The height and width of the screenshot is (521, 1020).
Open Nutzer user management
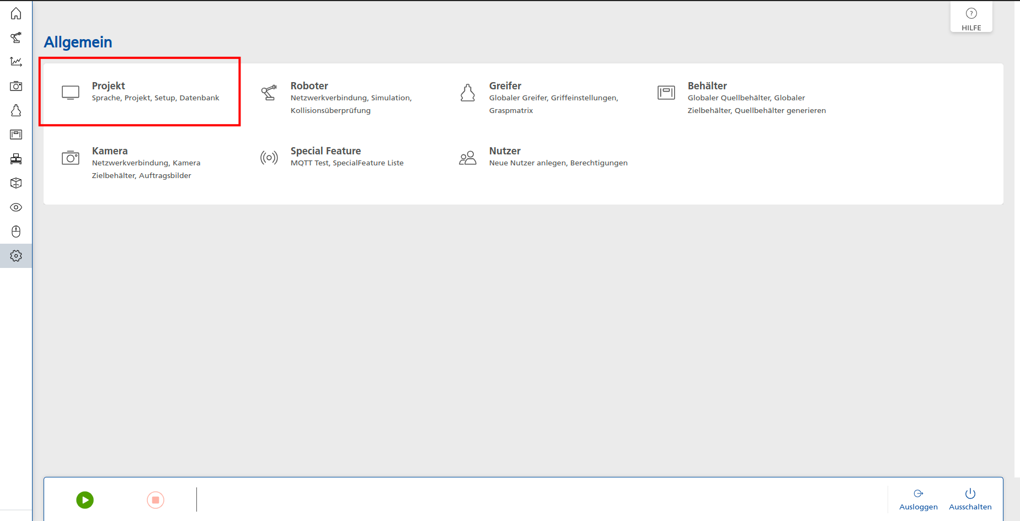pyautogui.click(x=543, y=157)
